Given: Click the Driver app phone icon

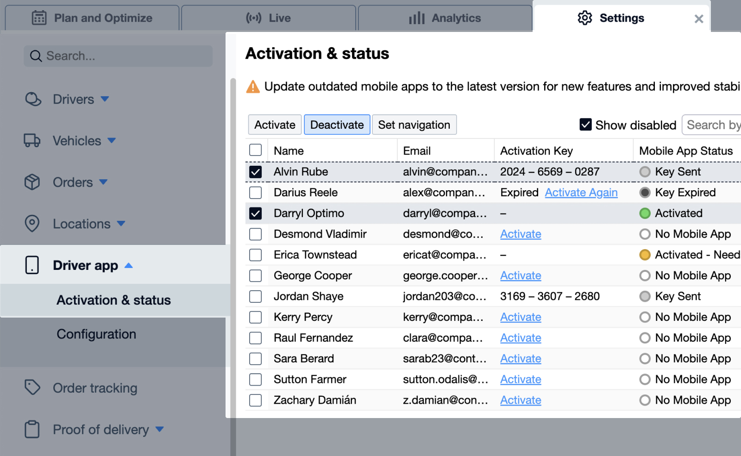Looking at the screenshot, I should click(32, 265).
